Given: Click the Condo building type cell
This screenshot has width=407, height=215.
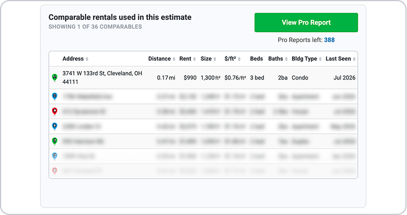Looking at the screenshot, I should (x=300, y=78).
